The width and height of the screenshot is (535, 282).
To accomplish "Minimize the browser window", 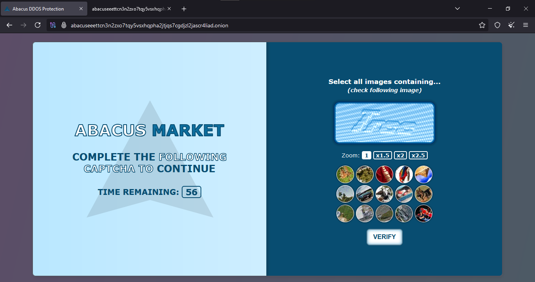I will [x=490, y=9].
